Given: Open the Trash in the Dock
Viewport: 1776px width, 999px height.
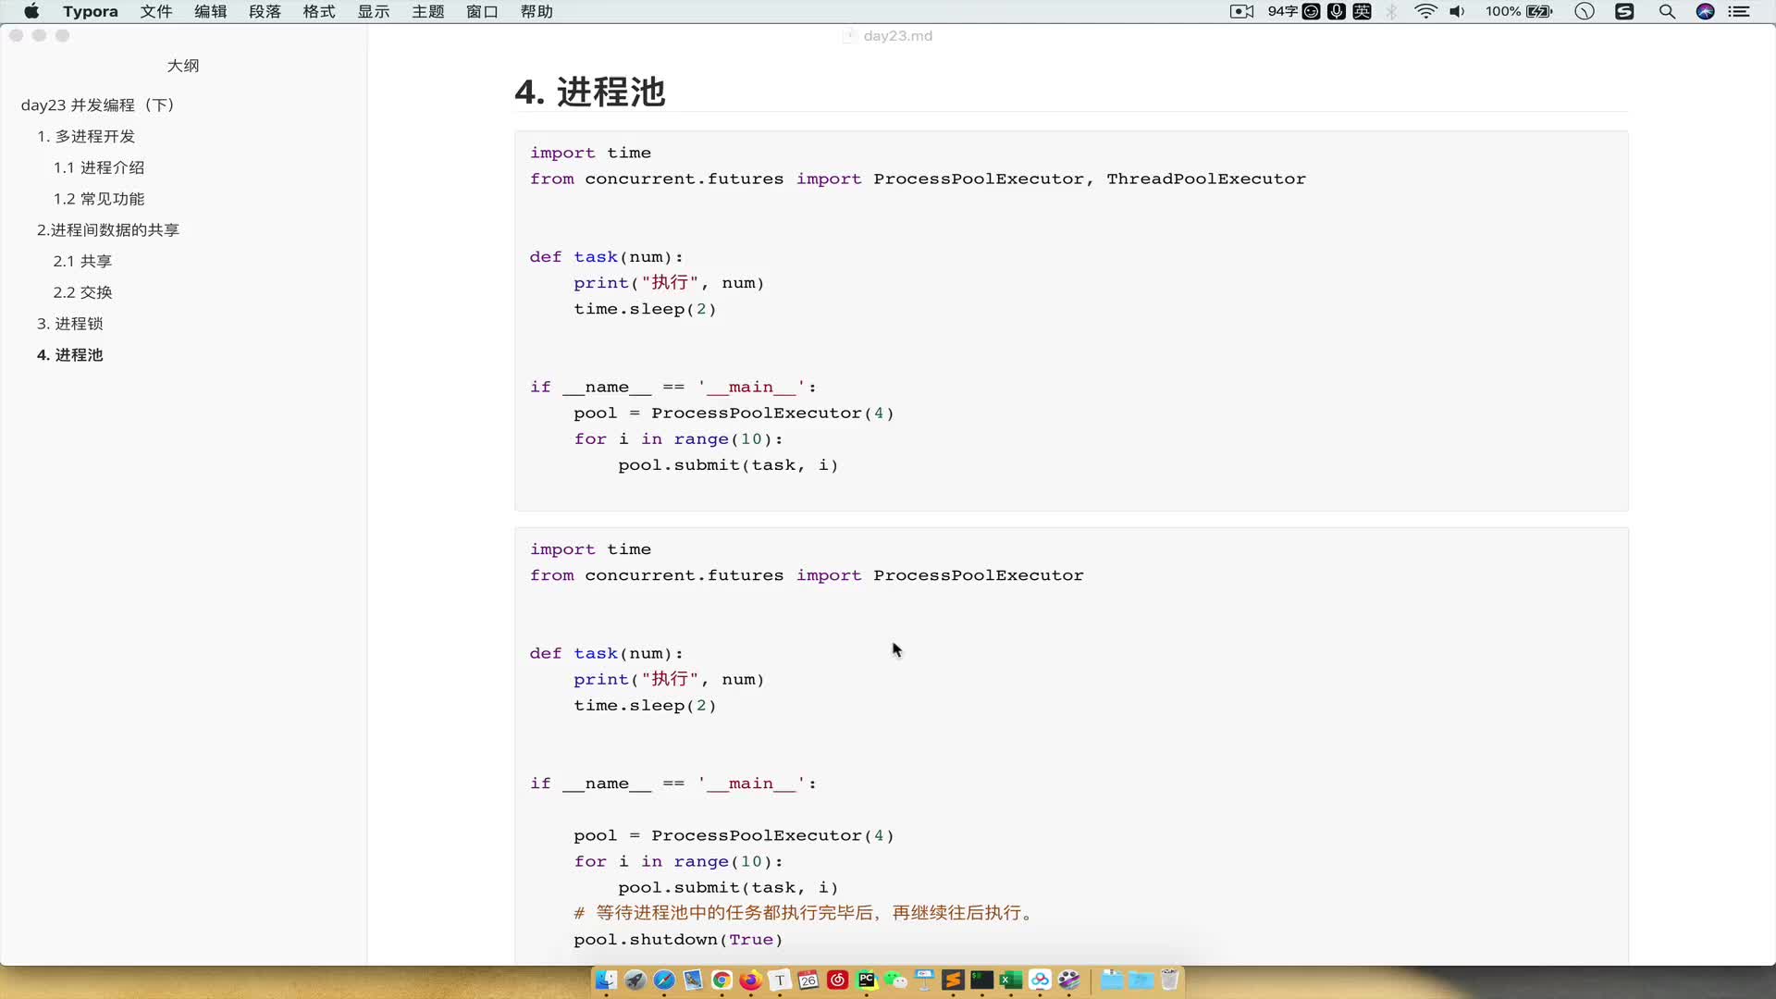Looking at the screenshot, I should click(x=1169, y=980).
